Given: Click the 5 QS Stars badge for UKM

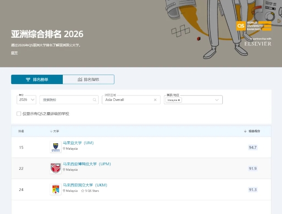Looking at the screenshot, I should 90,191.
